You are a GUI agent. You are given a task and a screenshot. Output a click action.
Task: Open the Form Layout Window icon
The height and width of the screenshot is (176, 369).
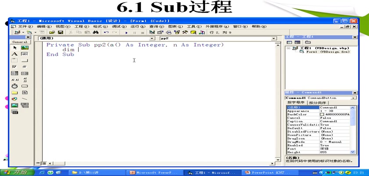tap(169, 33)
